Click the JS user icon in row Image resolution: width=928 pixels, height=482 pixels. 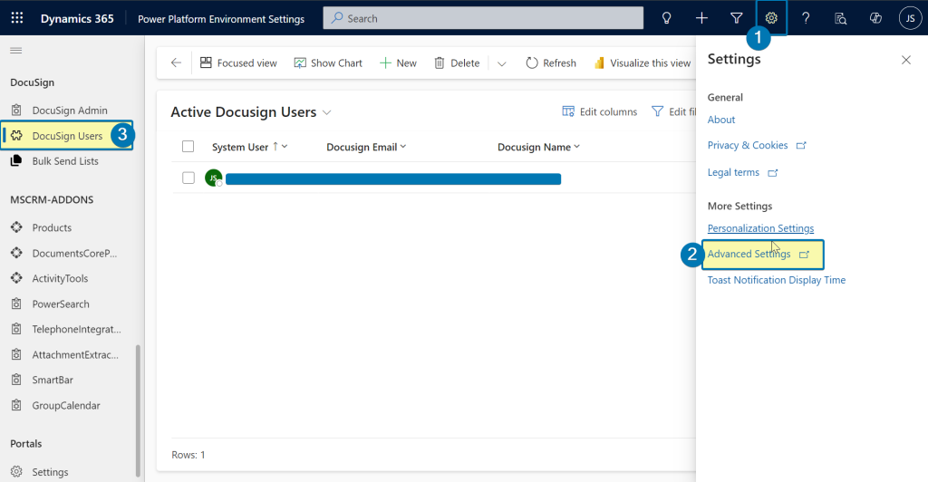(x=213, y=178)
